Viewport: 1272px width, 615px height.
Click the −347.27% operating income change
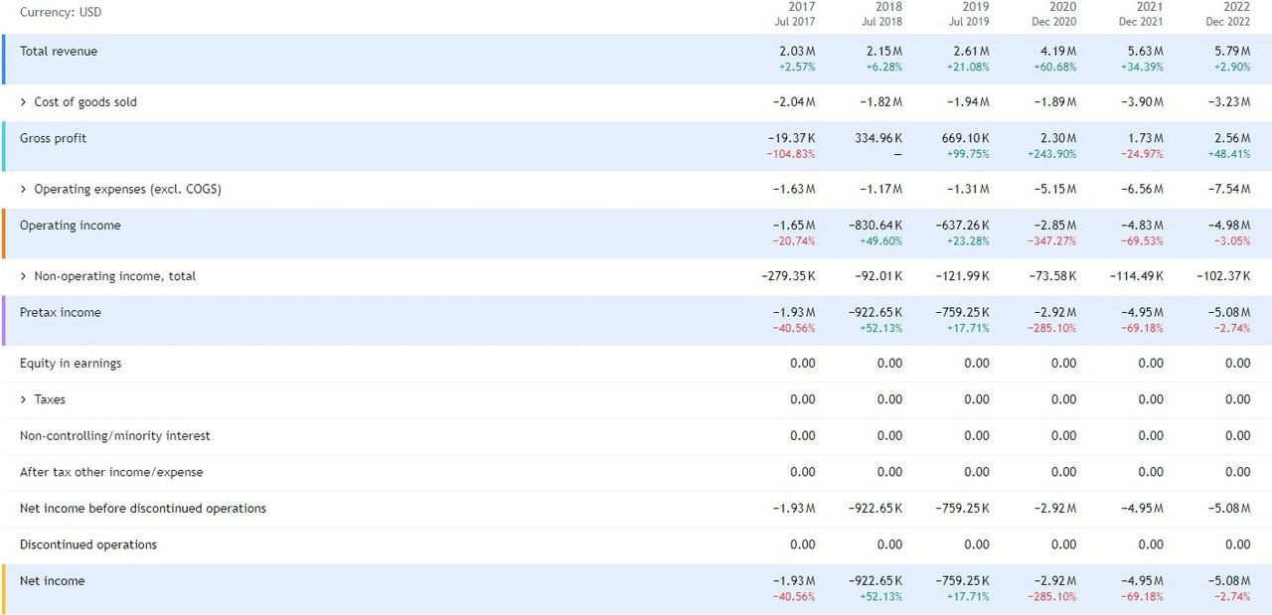pos(1052,241)
